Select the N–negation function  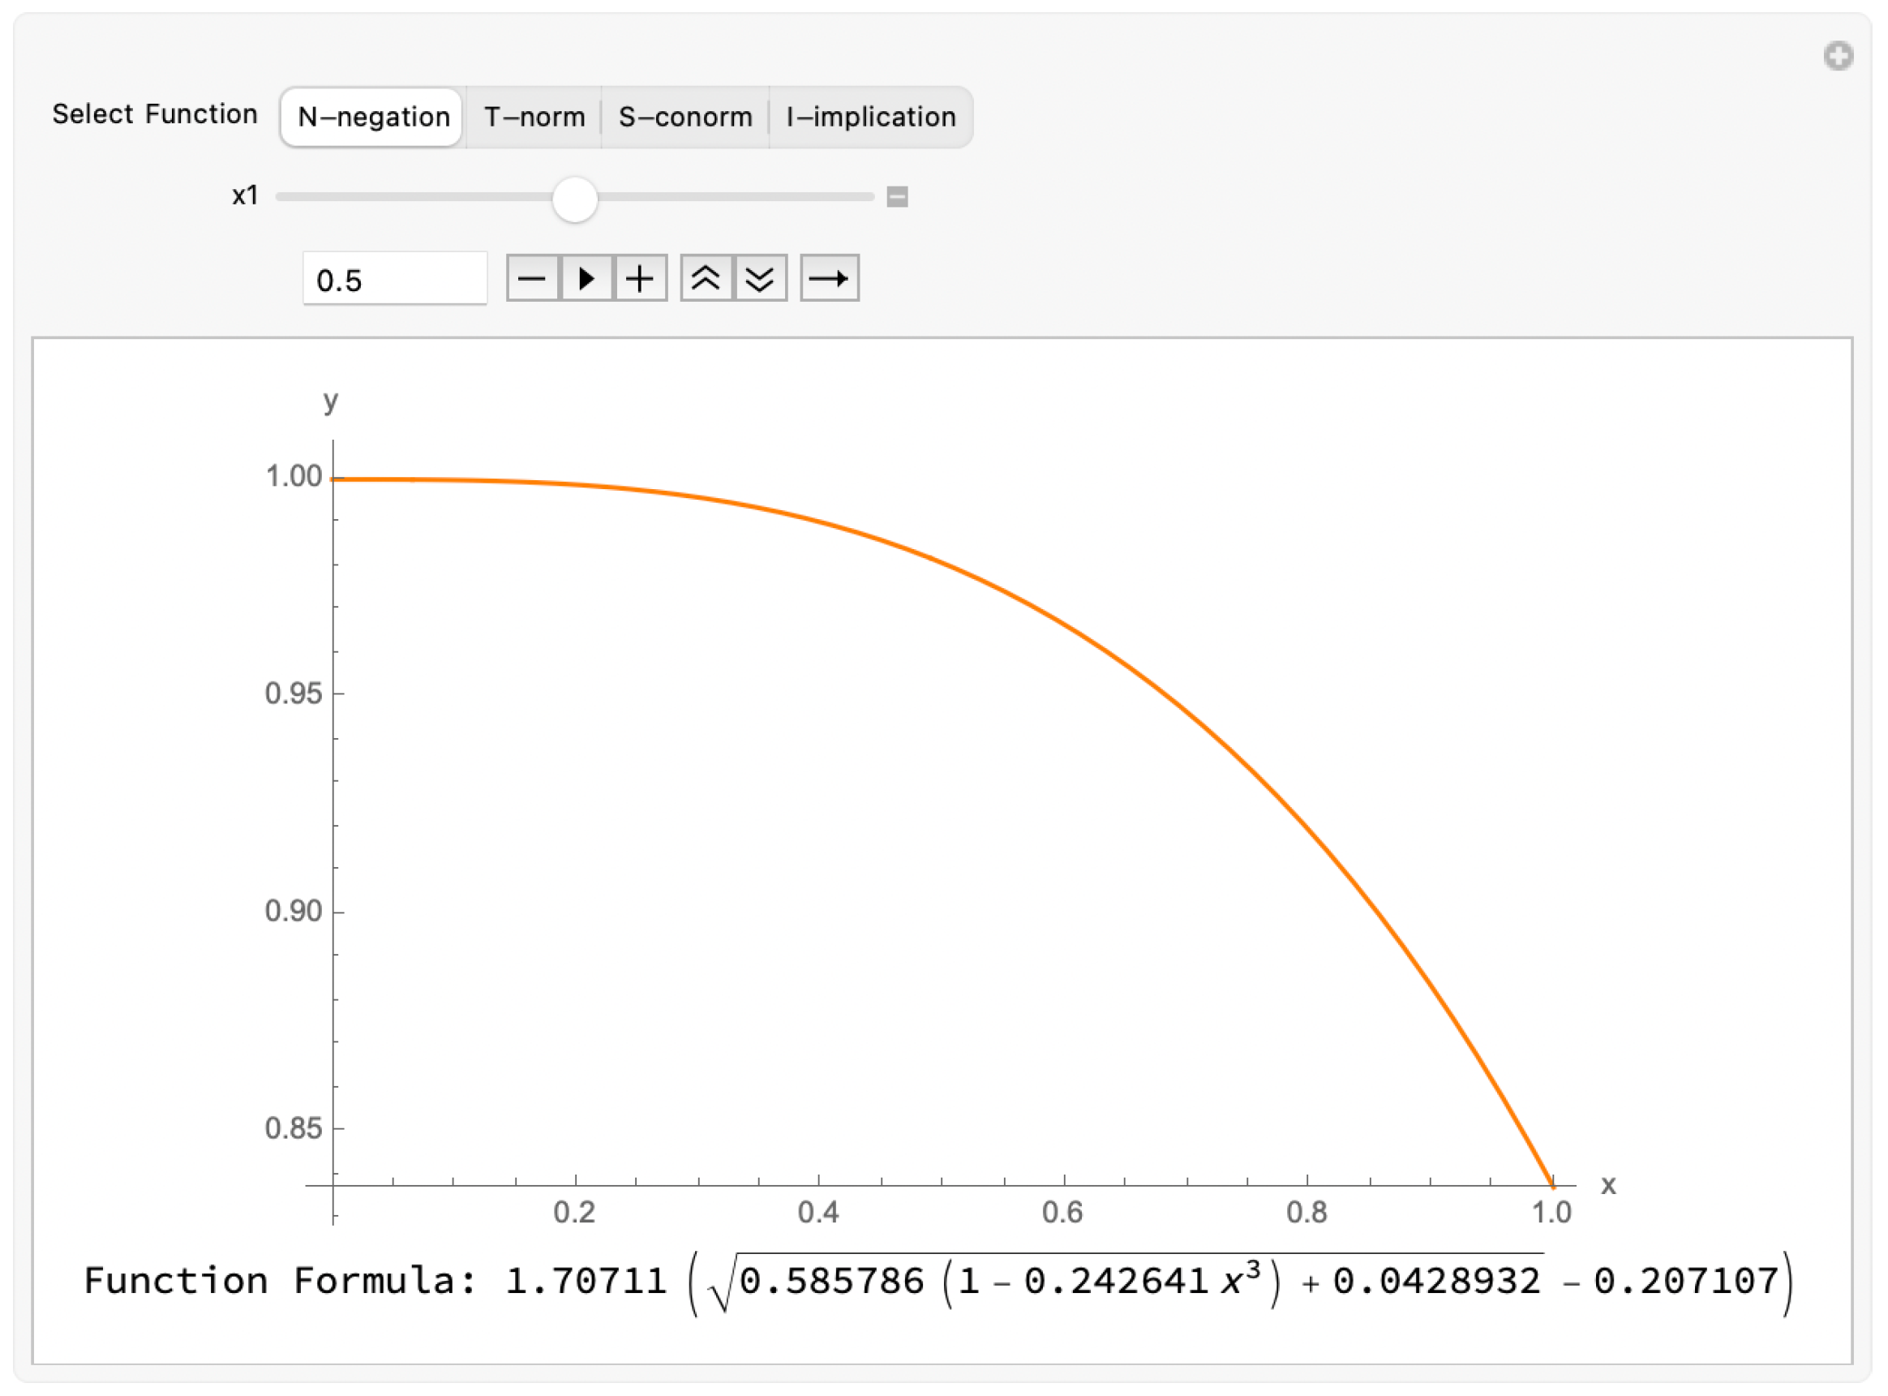tap(372, 117)
